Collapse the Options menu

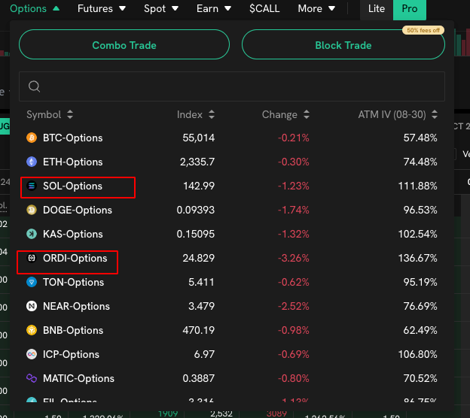tap(34, 9)
